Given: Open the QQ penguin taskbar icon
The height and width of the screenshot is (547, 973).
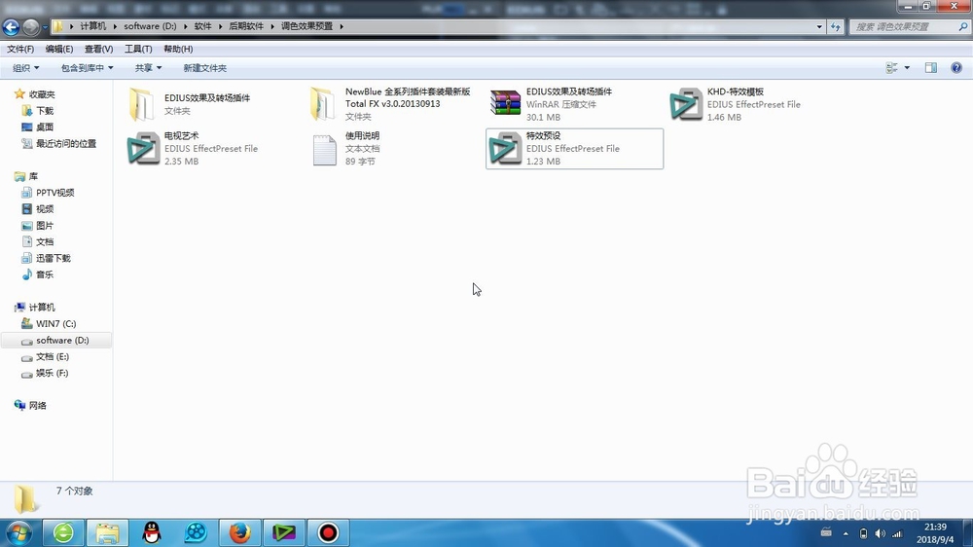Looking at the screenshot, I should (152, 532).
